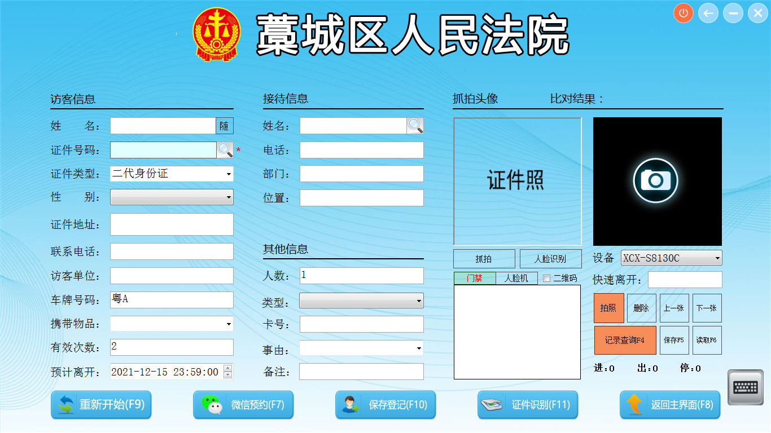Click the 抓拍 capture button
Viewport: 771px width, 433px height.
tap(484, 258)
